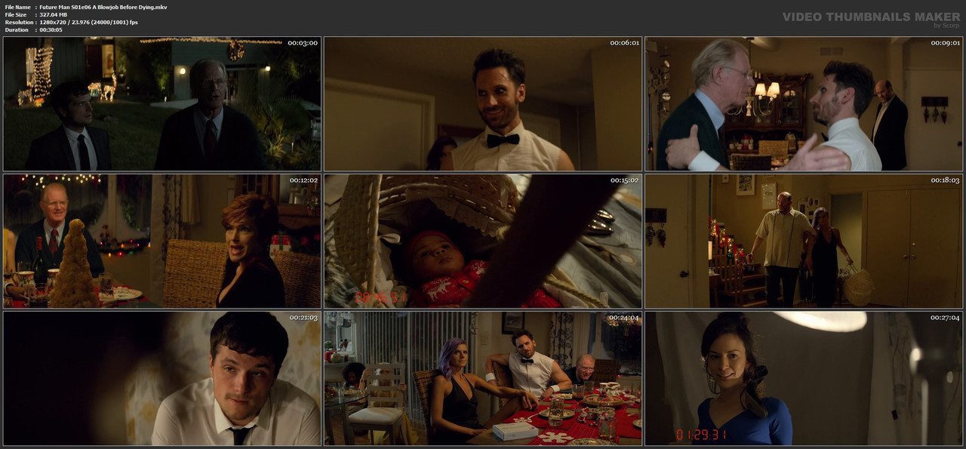
Task: Select the thumbnail at 00:21:03
Action: (162, 378)
